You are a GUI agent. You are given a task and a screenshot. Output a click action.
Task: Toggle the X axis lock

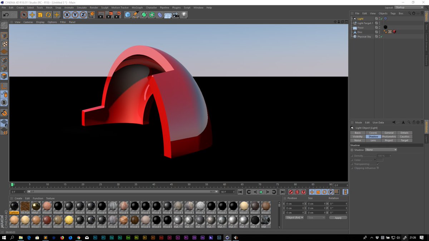pos(67,15)
